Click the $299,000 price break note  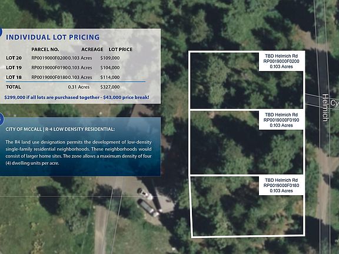pos(77,98)
